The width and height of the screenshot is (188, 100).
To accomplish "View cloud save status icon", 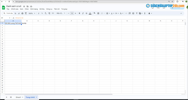I will point(31,6).
